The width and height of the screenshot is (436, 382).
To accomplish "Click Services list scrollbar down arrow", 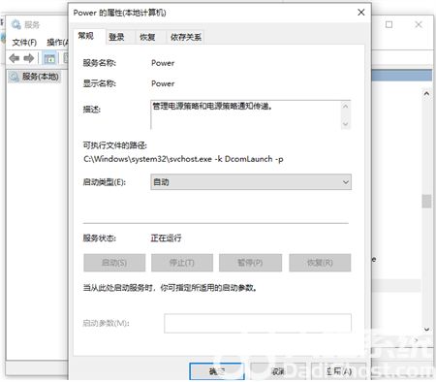I will coord(426,330).
